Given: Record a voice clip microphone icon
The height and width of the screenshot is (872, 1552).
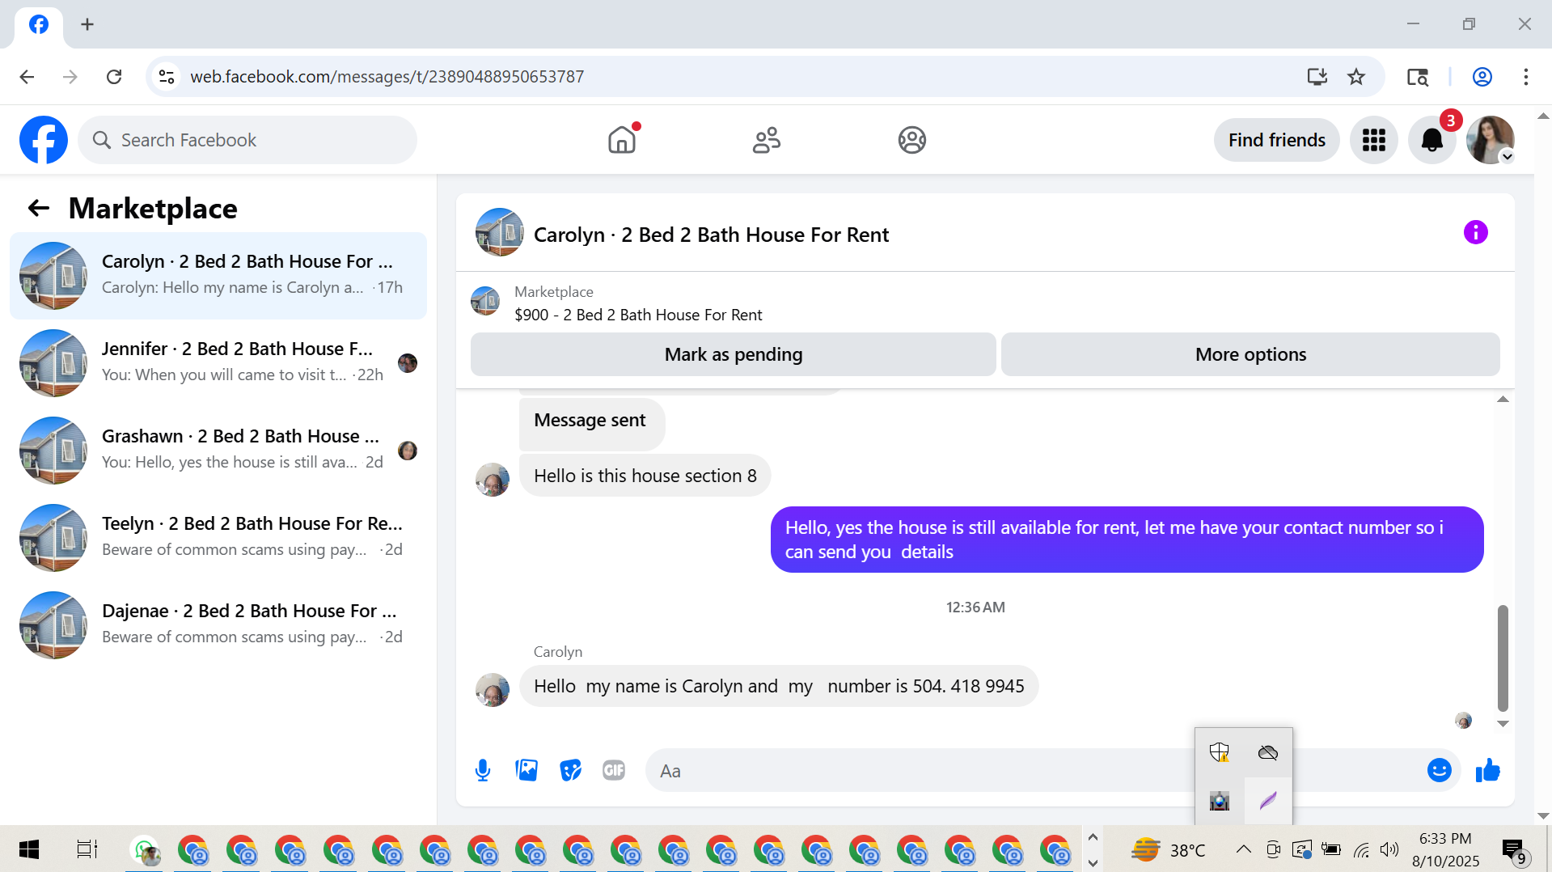Looking at the screenshot, I should point(483,770).
